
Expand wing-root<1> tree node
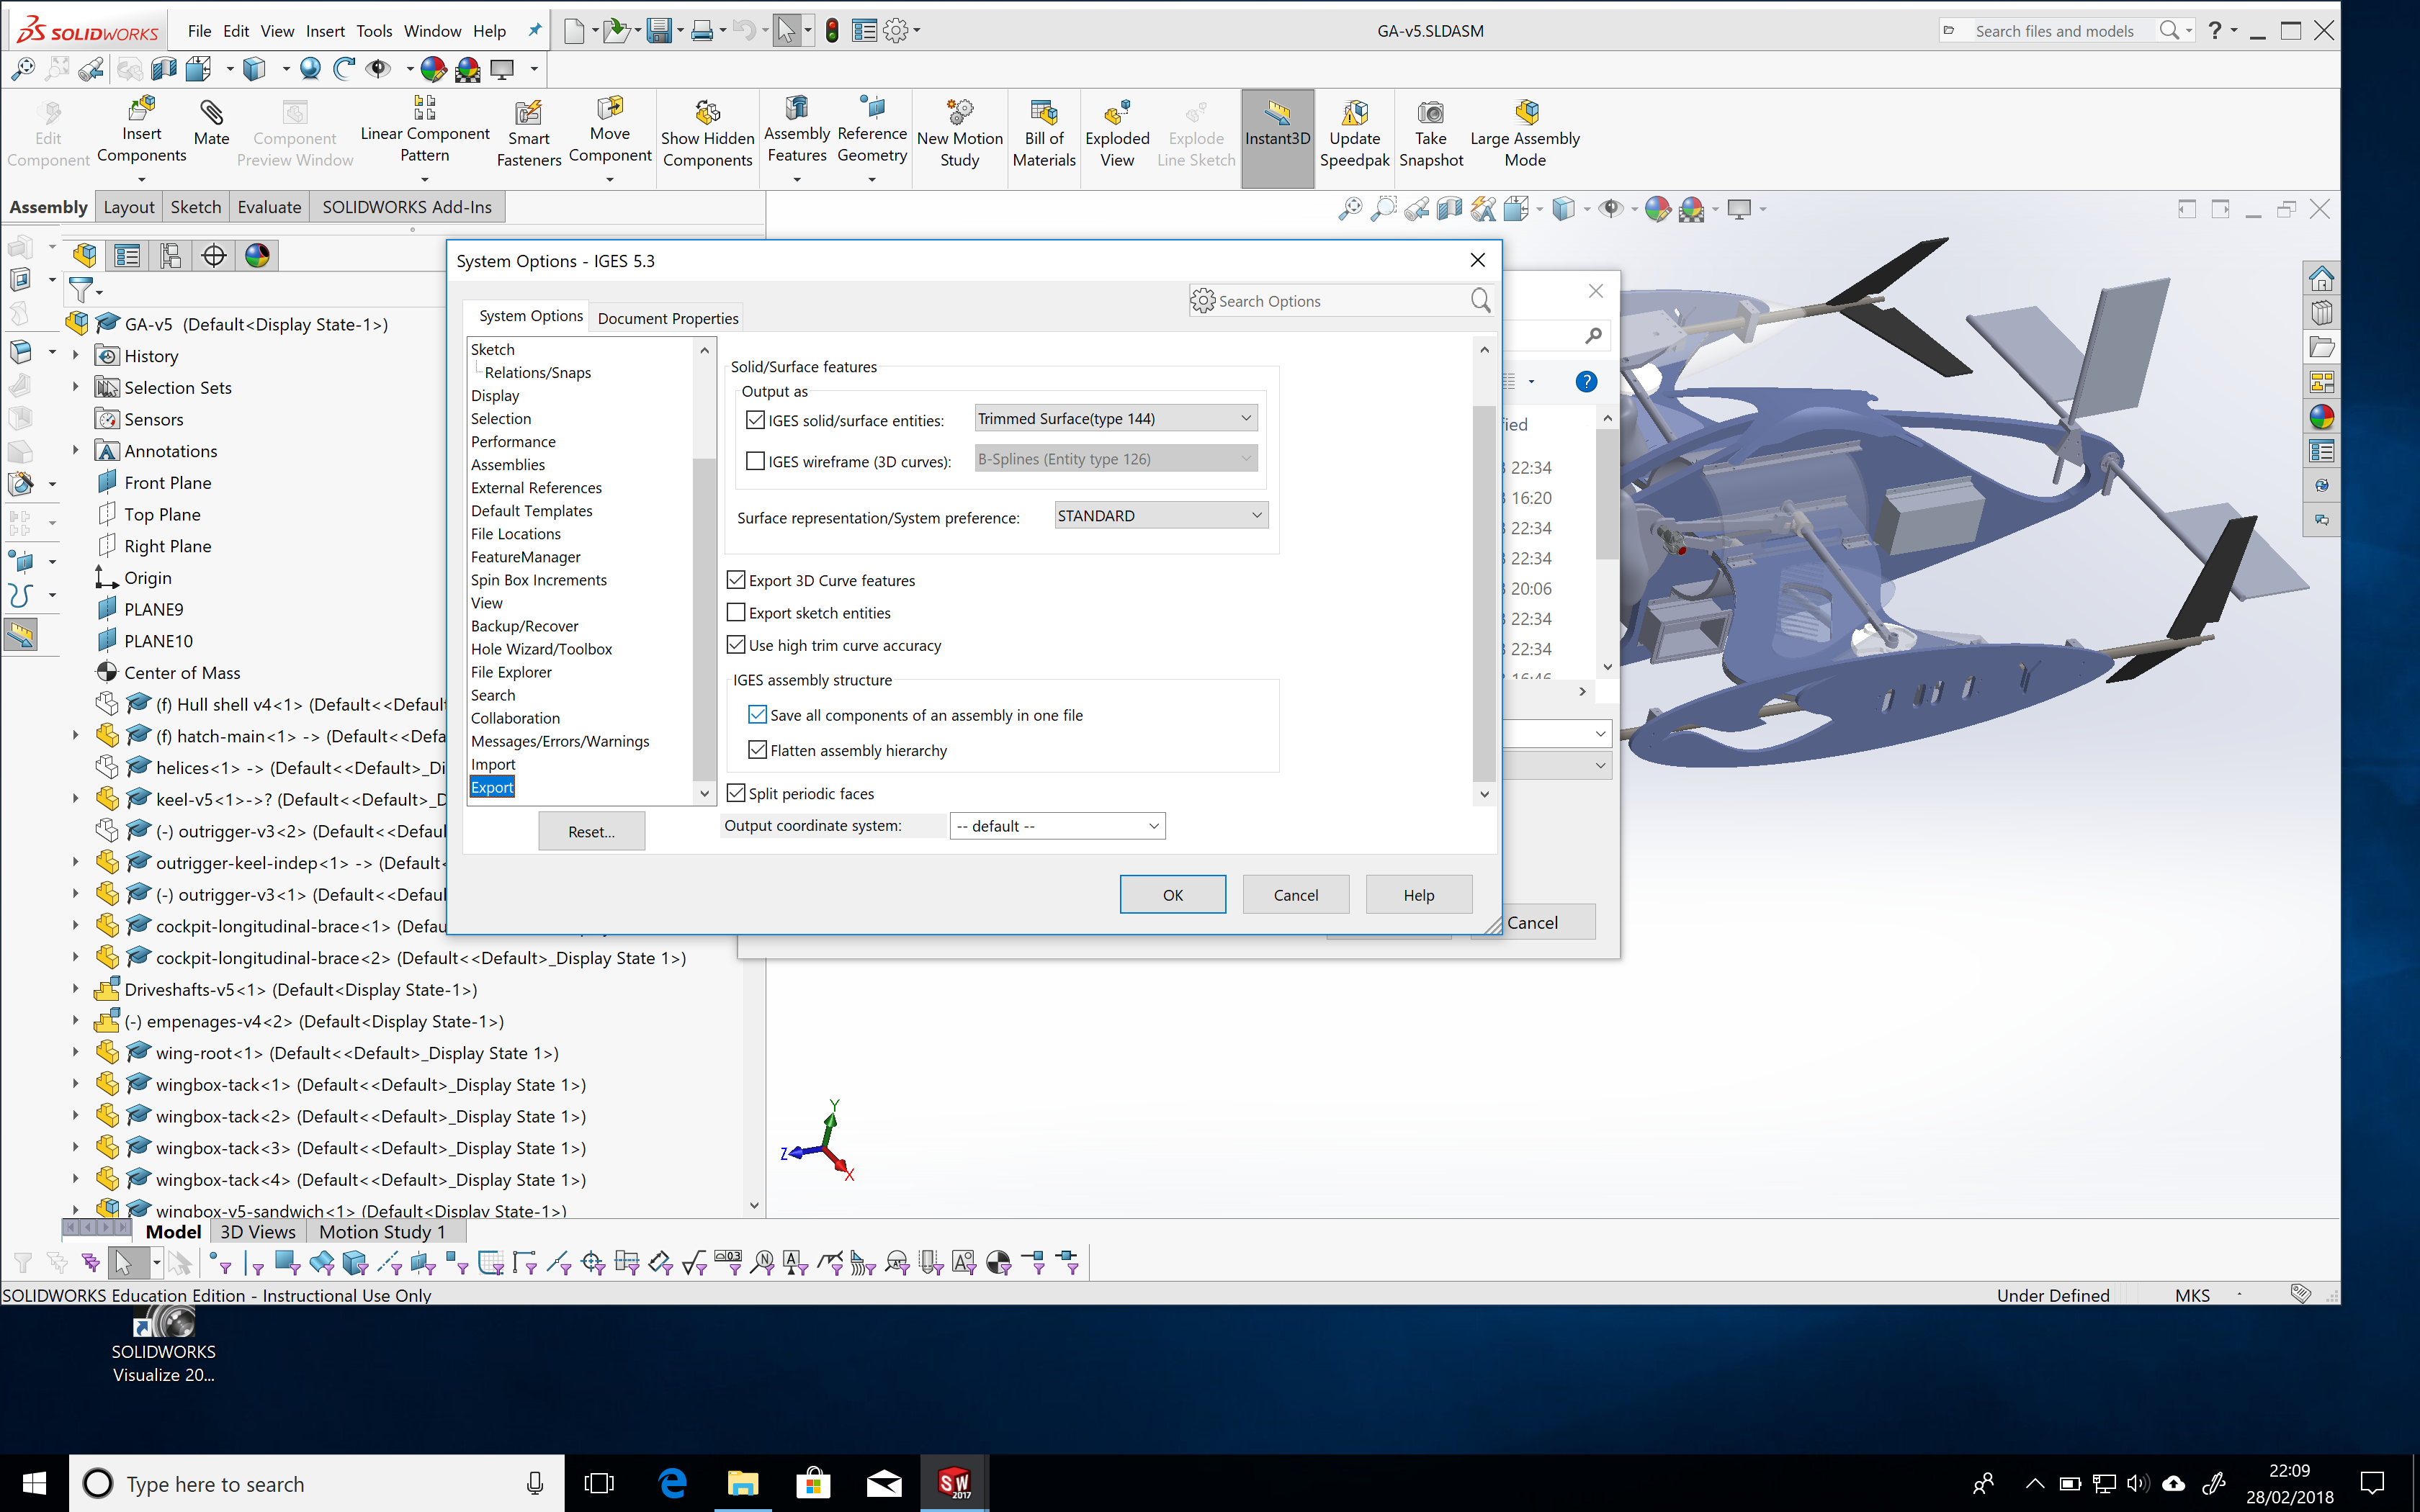click(75, 1052)
